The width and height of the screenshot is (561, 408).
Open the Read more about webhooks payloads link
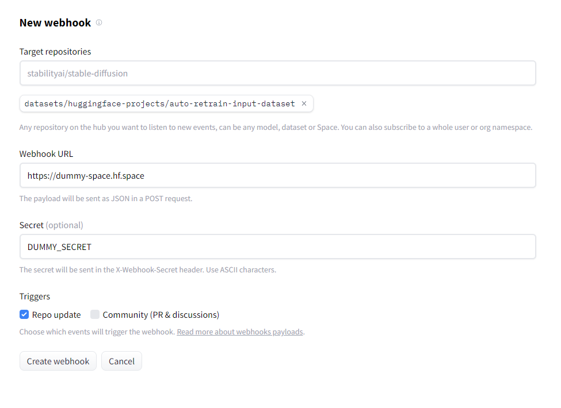[240, 332]
